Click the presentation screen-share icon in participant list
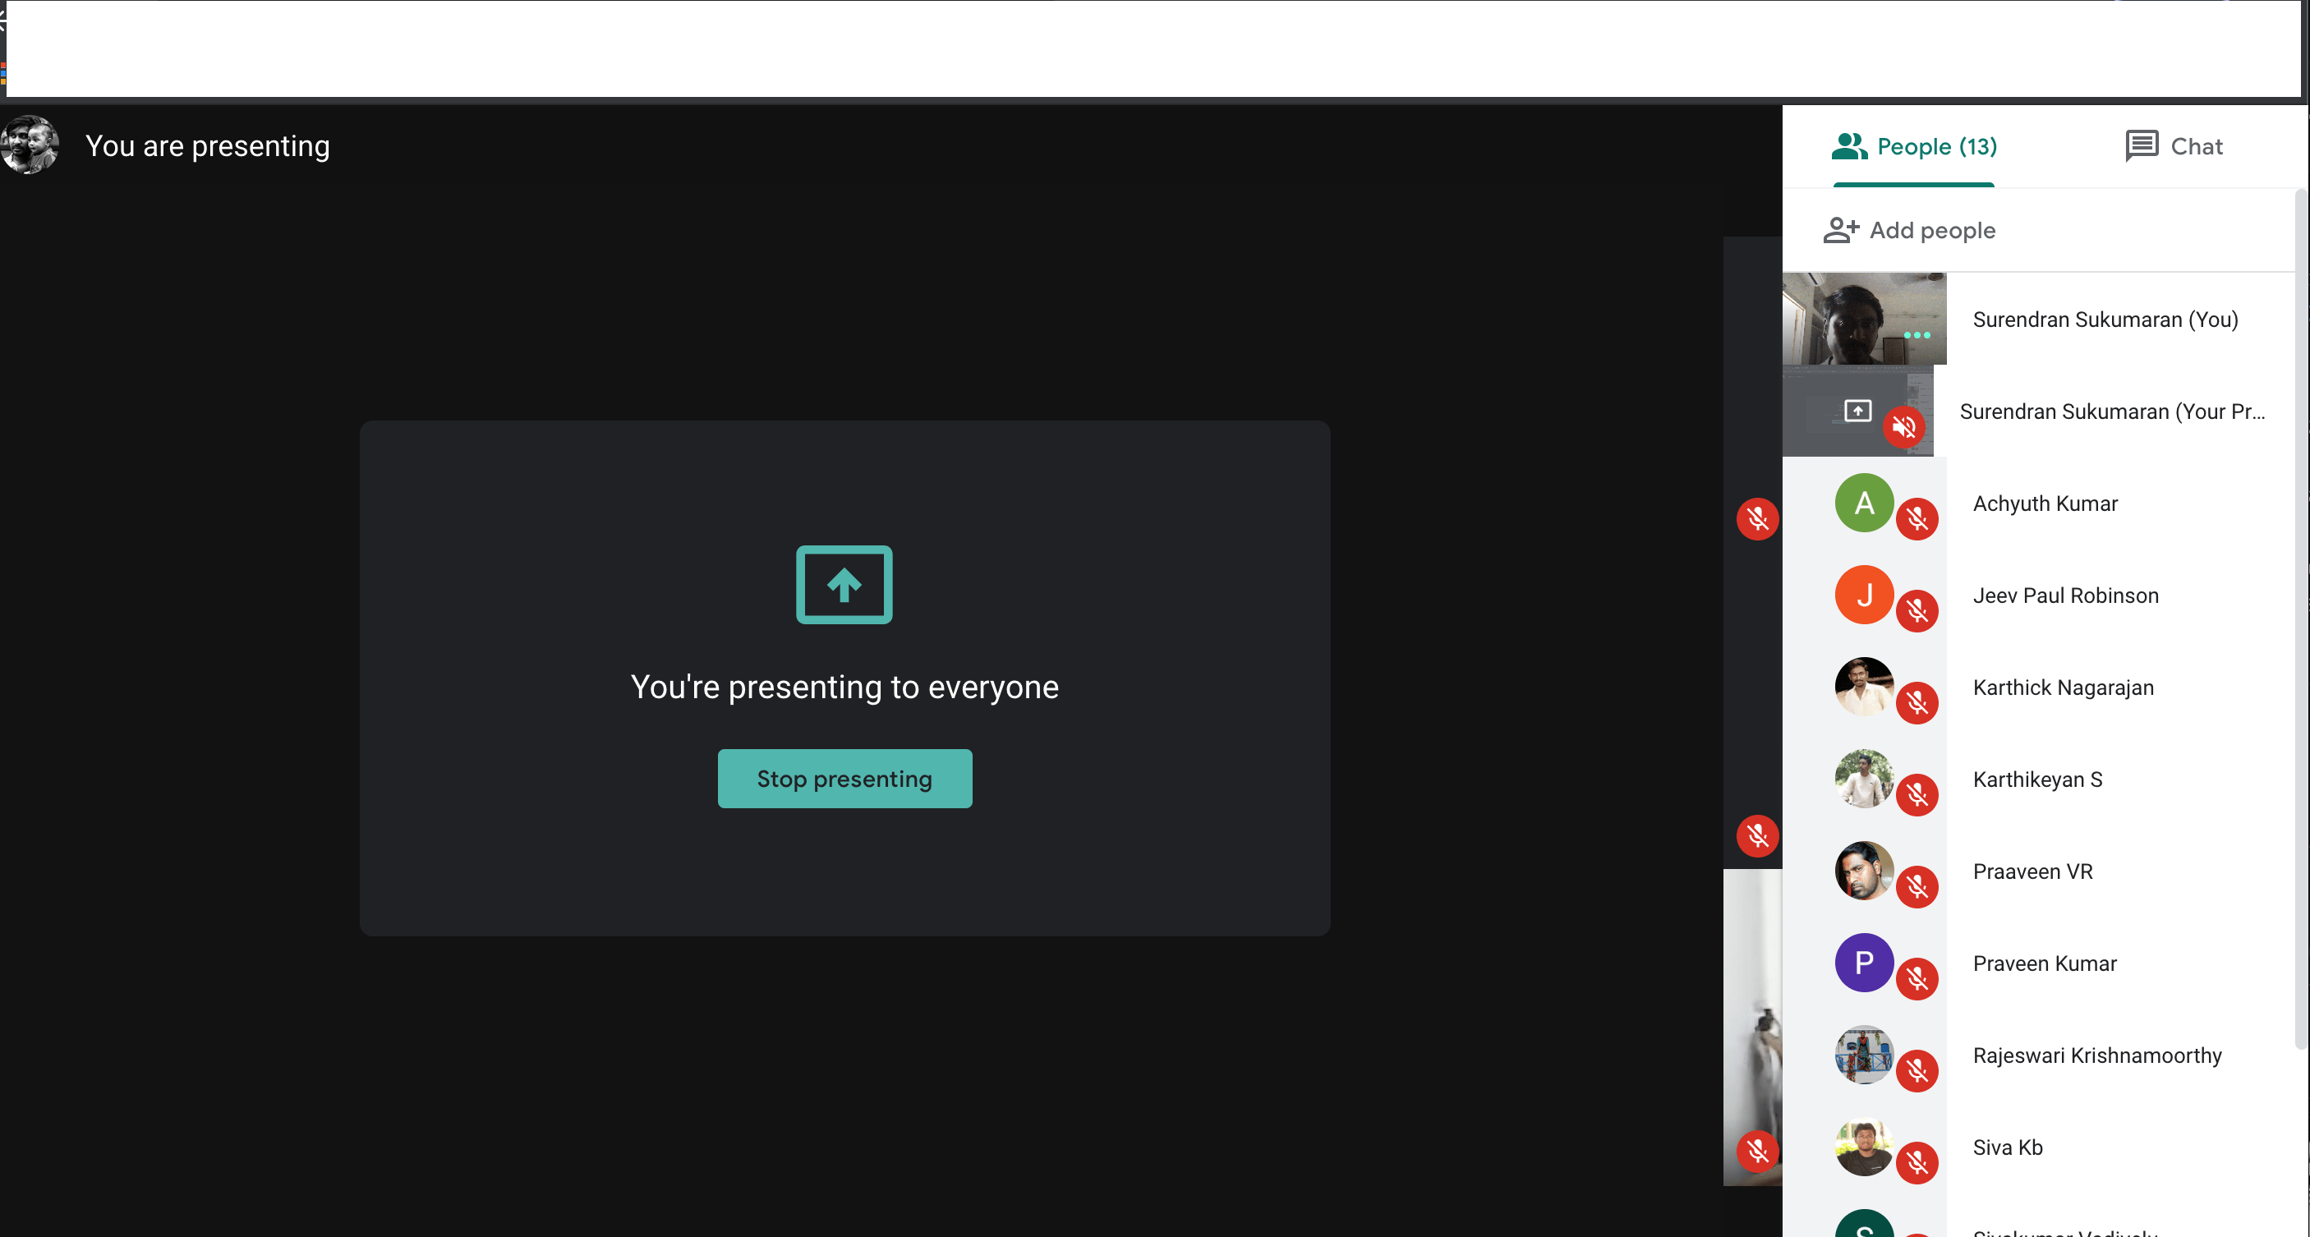This screenshot has height=1237, width=2310. pyautogui.click(x=1857, y=411)
